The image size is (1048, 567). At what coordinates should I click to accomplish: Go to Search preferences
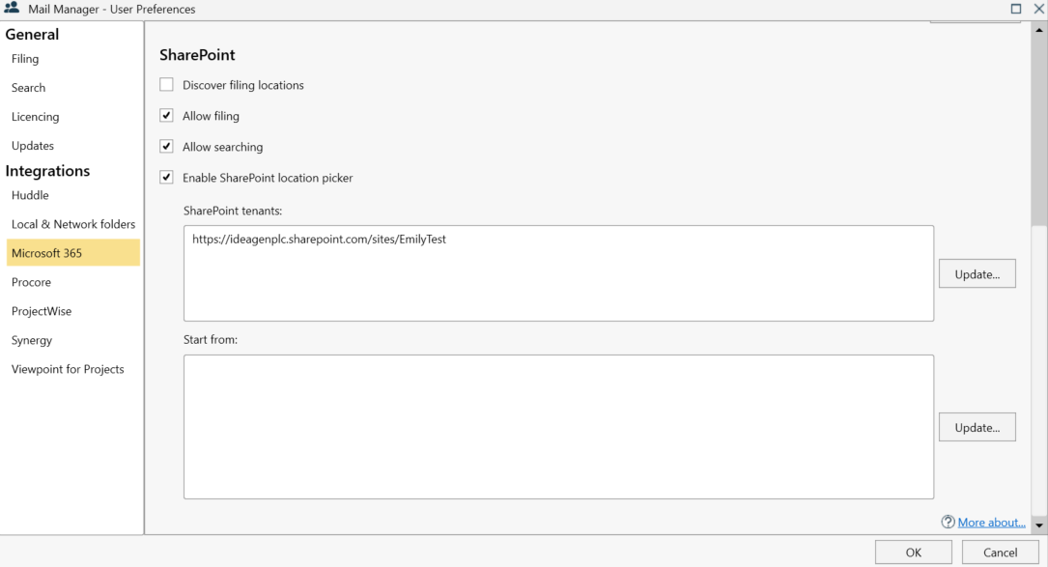coord(29,88)
